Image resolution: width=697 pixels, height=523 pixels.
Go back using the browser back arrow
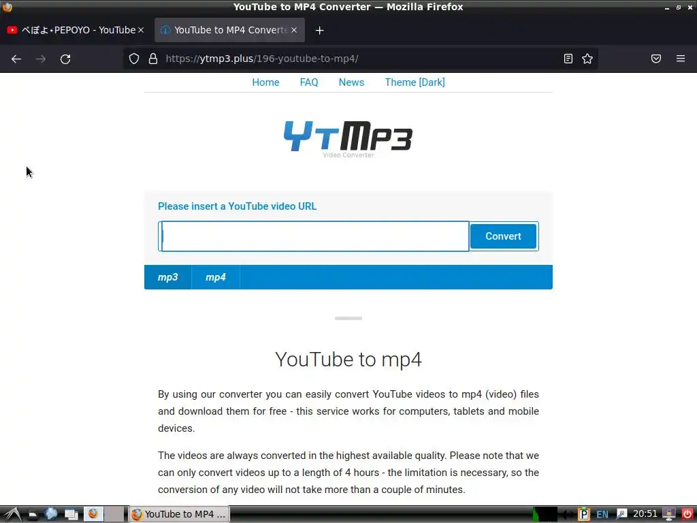click(16, 59)
